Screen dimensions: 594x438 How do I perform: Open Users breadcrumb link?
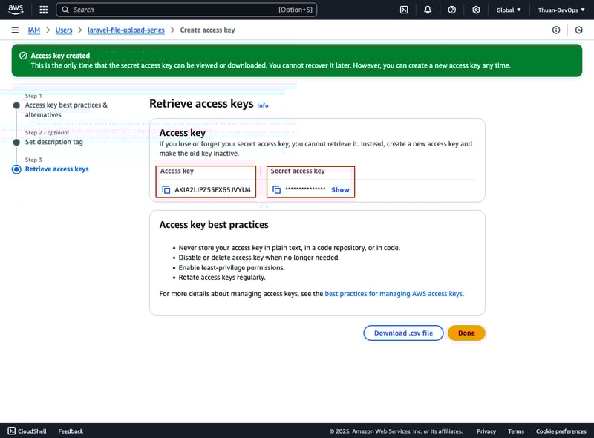(64, 30)
